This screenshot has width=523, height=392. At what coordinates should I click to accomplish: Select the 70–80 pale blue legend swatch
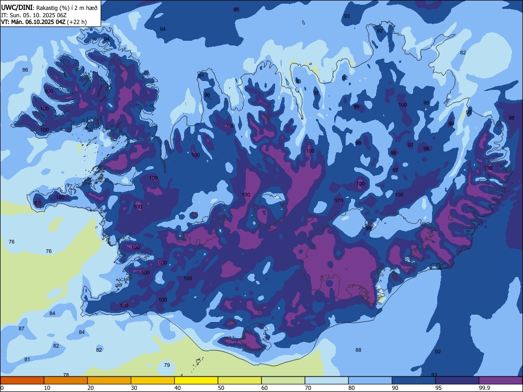(x=326, y=381)
